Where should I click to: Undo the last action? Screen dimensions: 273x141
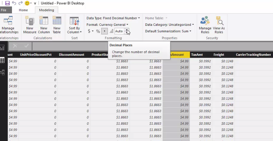click(14, 3)
